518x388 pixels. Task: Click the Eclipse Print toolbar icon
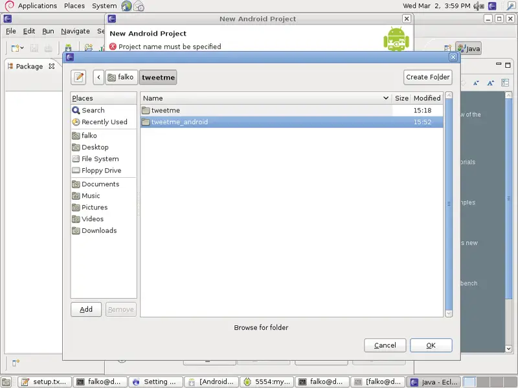click(x=48, y=48)
